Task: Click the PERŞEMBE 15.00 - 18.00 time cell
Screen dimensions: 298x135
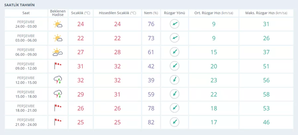Action: click(26, 94)
